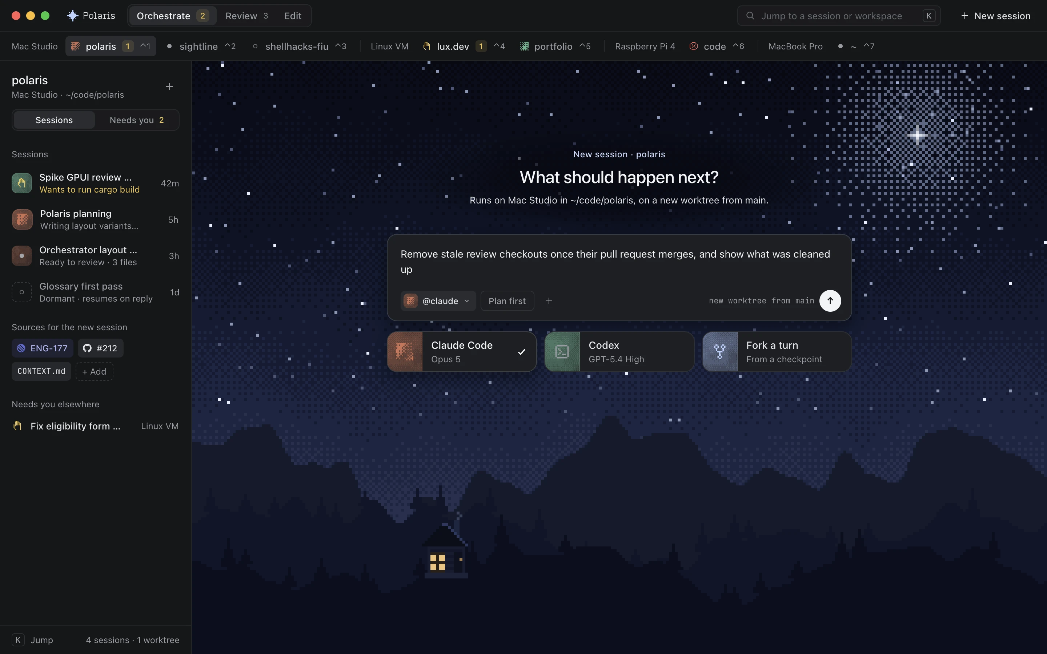Open the sightline workspace tab
Image resolution: width=1047 pixels, height=654 pixels.
click(x=202, y=46)
